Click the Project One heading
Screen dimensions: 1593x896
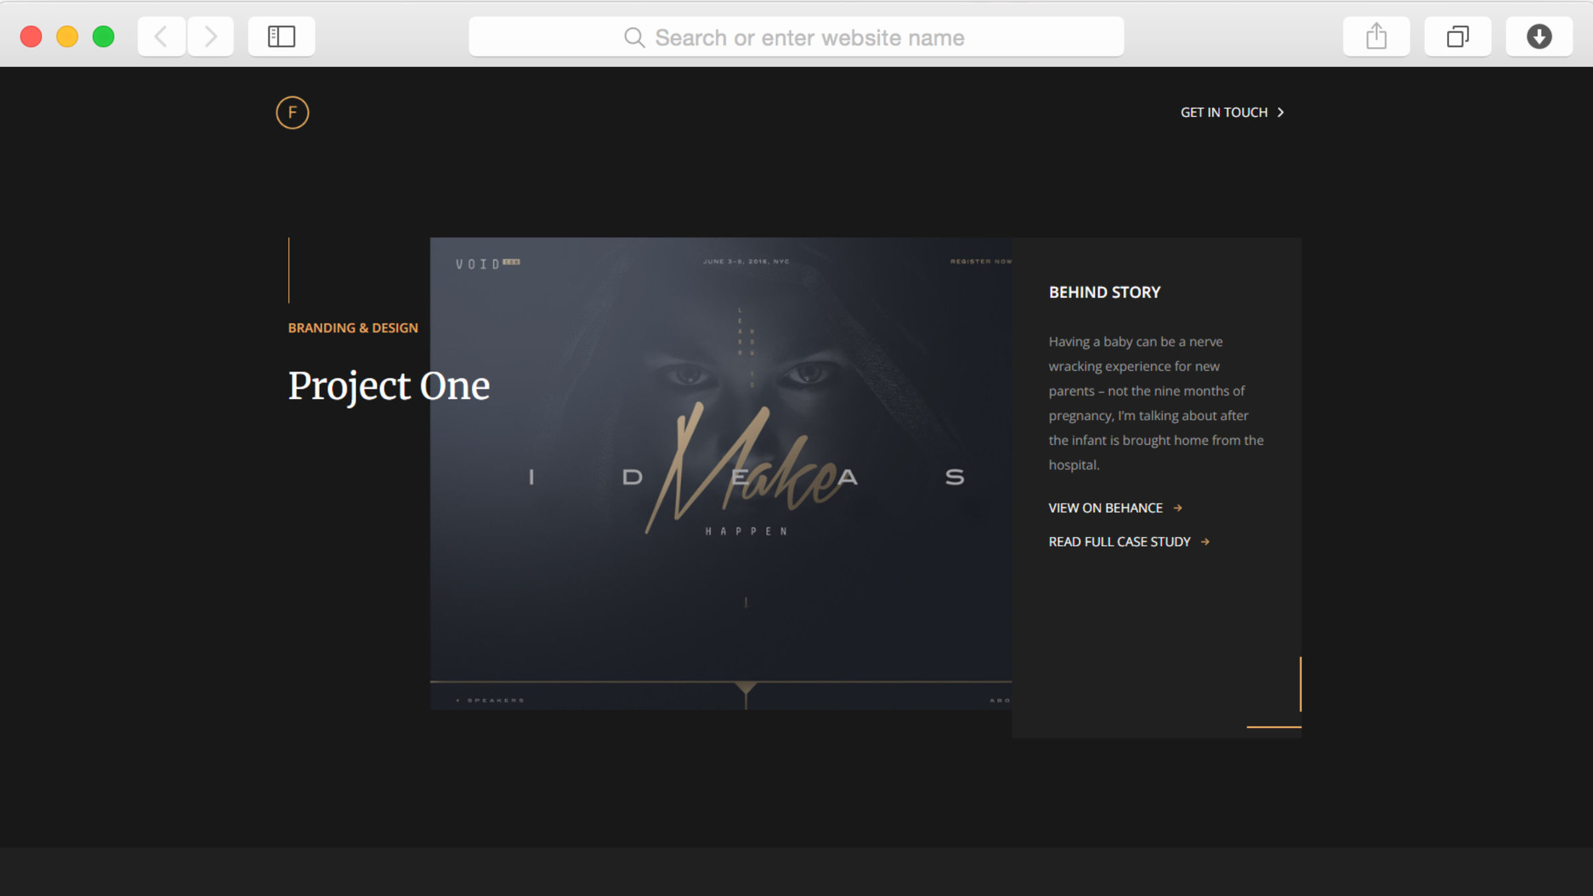(x=389, y=386)
